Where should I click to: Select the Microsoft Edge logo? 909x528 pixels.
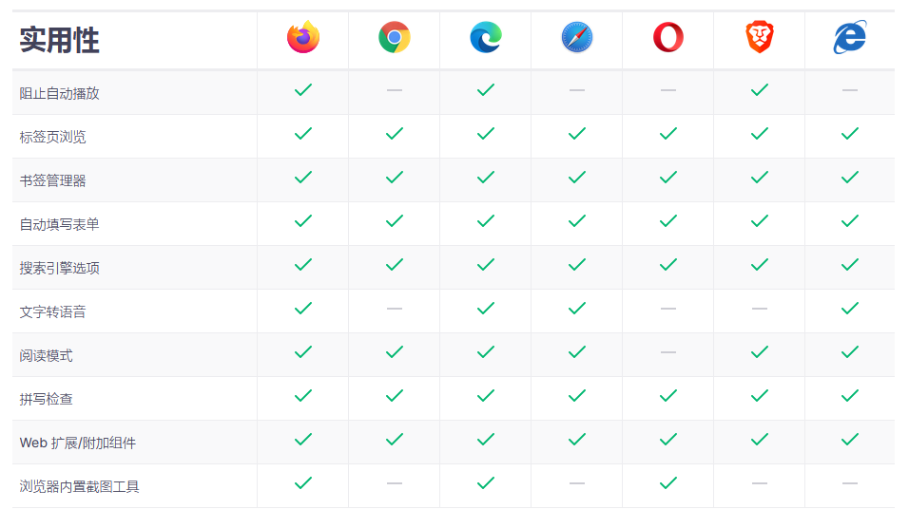(486, 38)
